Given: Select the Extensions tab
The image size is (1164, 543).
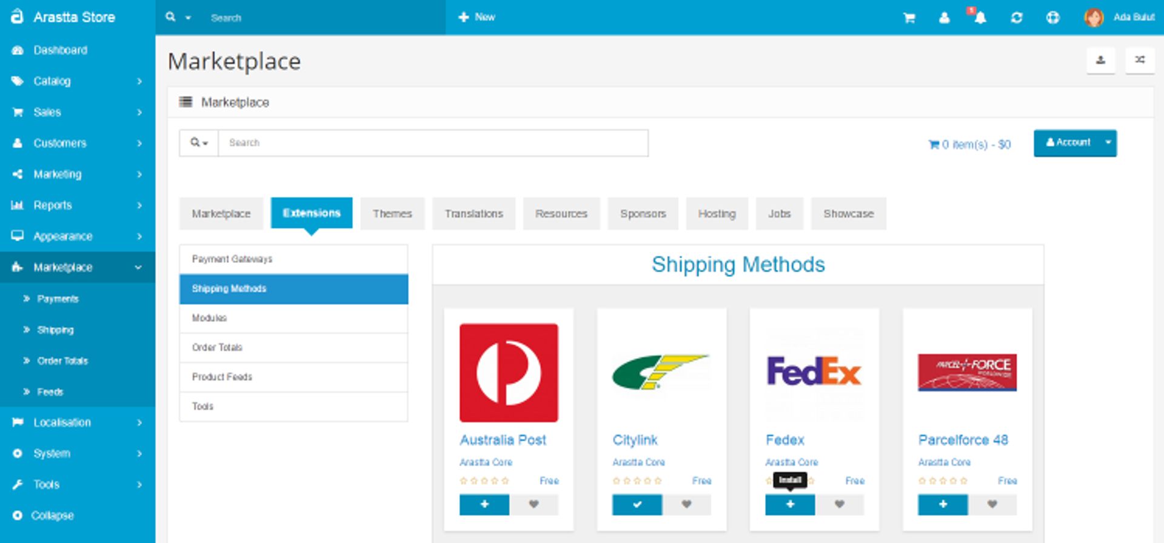Looking at the screenshot, I should tap(312, 213).
